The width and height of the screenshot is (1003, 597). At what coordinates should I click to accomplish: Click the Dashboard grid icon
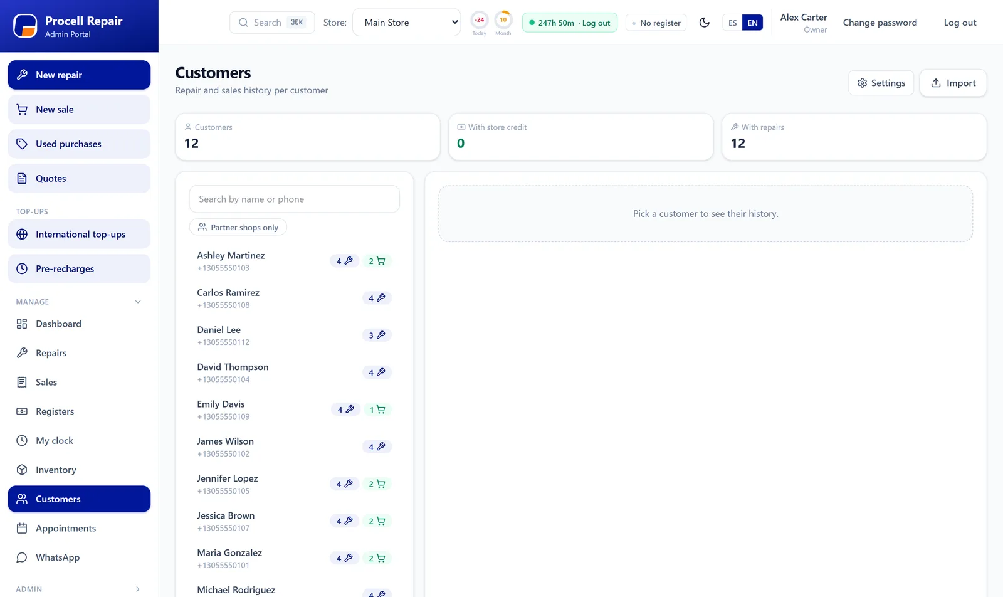pos(22,324)
